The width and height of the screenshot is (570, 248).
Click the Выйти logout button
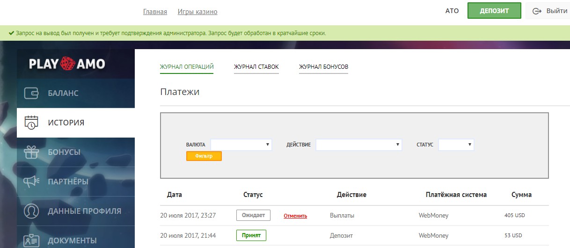[548, 11]
